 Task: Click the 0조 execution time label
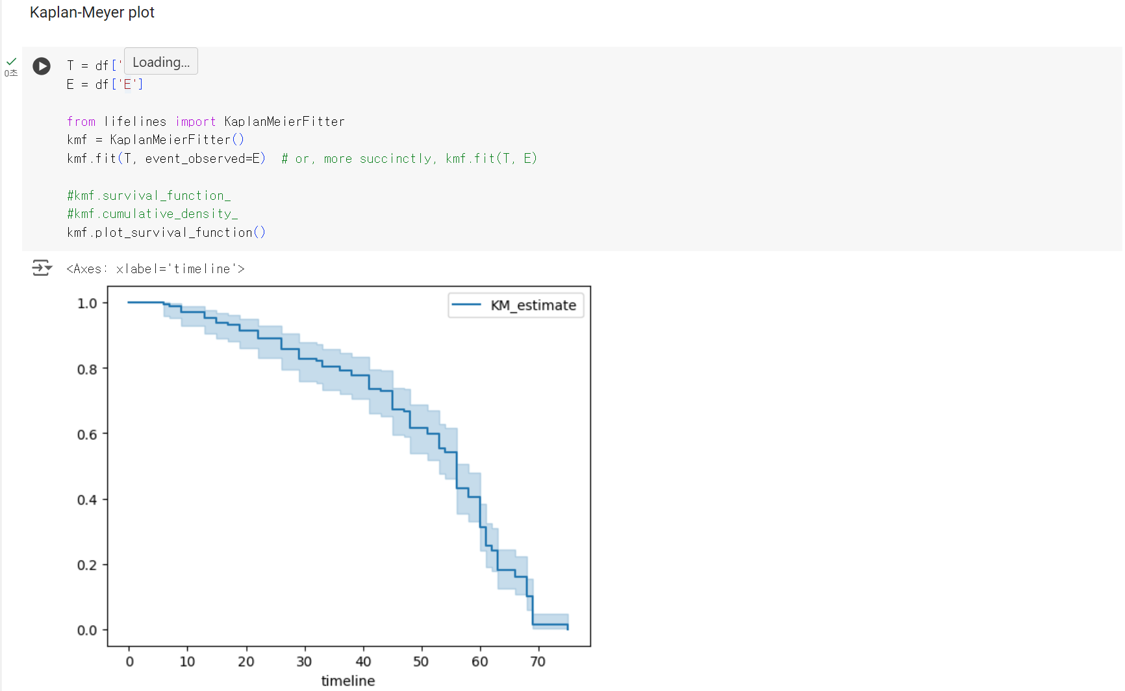[11, 73]
